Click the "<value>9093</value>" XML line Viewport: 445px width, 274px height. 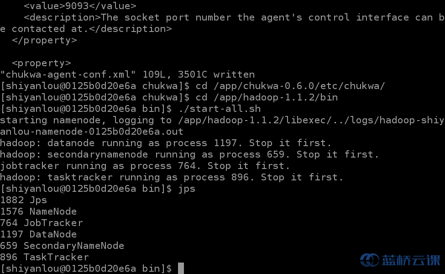click(80, 6)
